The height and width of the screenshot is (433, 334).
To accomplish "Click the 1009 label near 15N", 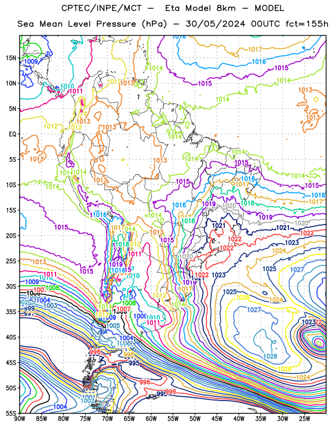I will tap(31, 61).
